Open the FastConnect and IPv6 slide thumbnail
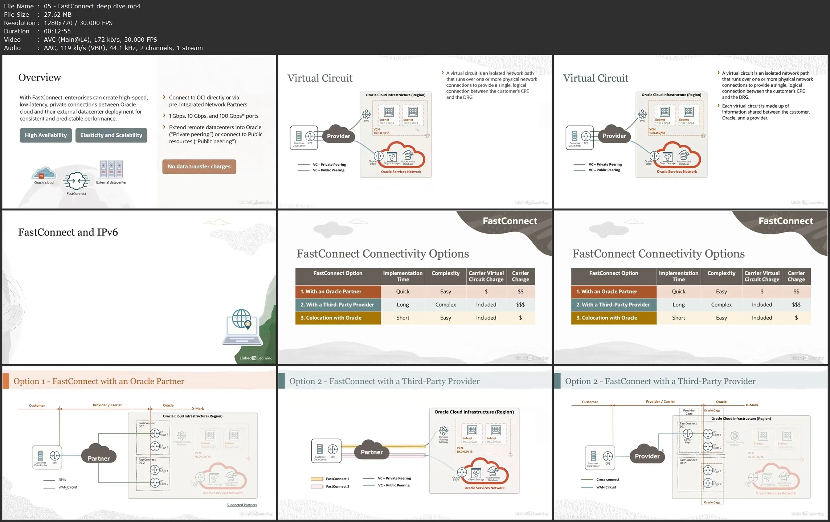The image size is (830, 522). 139,287
